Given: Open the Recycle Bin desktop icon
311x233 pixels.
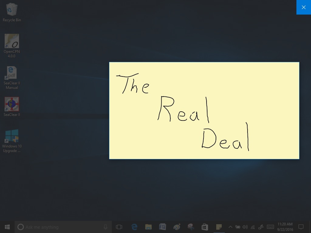Looking at the screenshot, I should click(x=12, y=10).
